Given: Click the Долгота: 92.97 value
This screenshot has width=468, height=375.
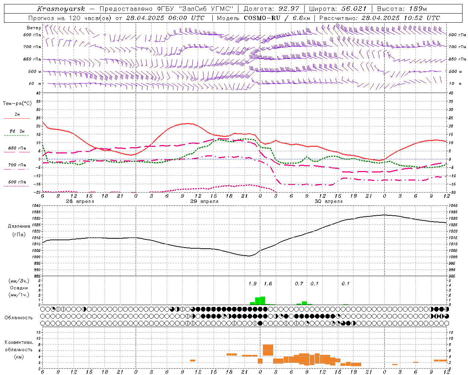Looking at the screenshot, I should tap(272, 9).
